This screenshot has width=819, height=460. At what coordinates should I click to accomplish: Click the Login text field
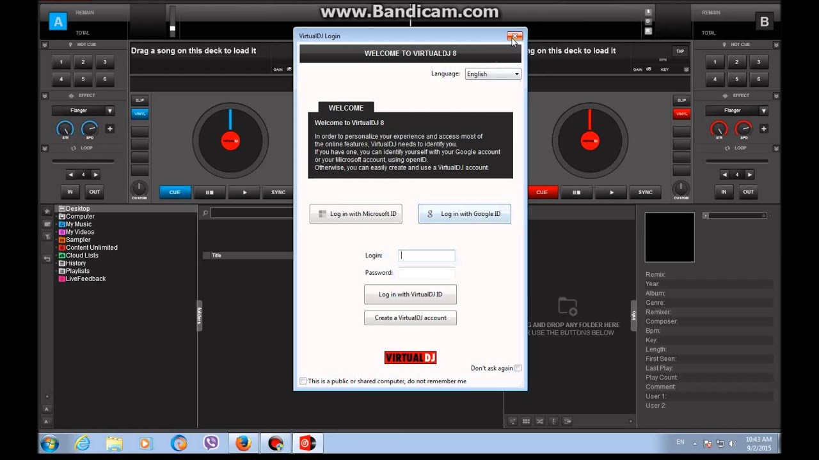pyautogui.click(x=426, y=256)
